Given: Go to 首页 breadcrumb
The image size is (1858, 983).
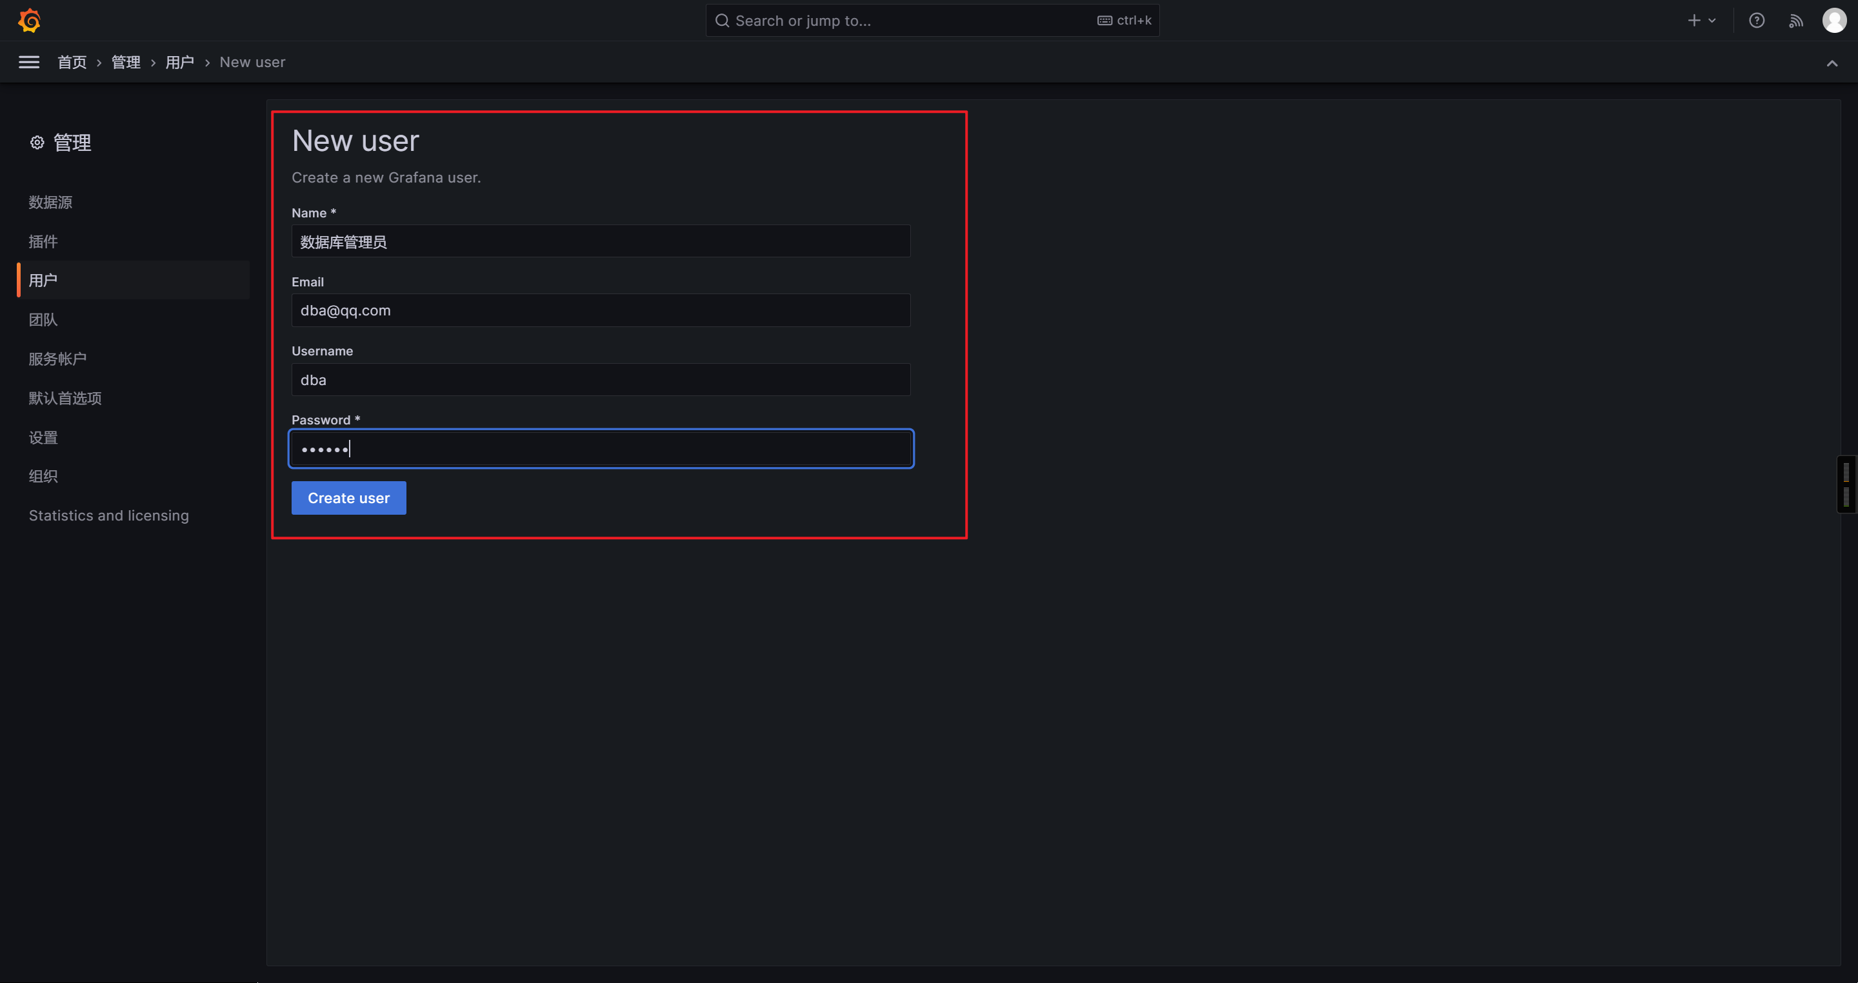Looking at the screenshot, I should coord(72,62).
